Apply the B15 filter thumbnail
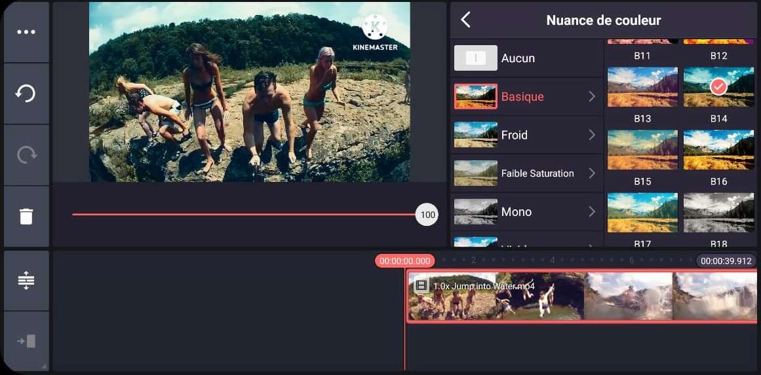Screen dimensions: 761x375 point(642,150)
